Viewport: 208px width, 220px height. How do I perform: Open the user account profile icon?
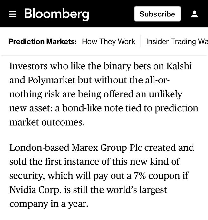pyautogui.click(x=194, y=14)
